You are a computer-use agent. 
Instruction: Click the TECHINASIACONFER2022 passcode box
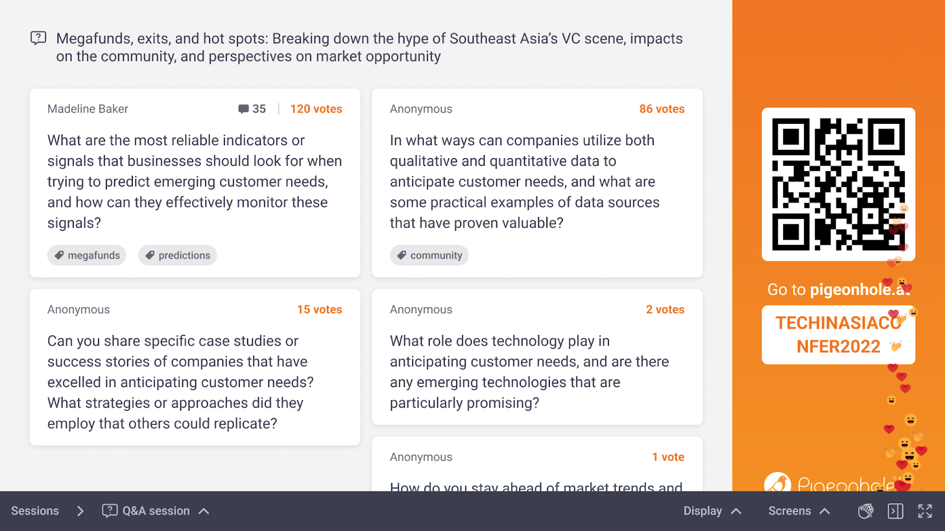point(838,335)
